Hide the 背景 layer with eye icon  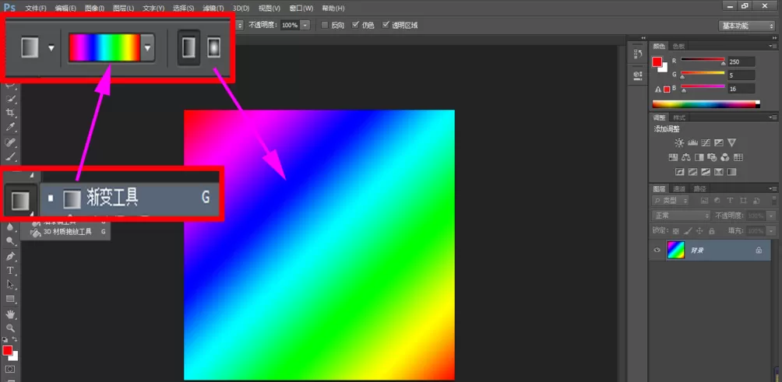coord(657,250)
